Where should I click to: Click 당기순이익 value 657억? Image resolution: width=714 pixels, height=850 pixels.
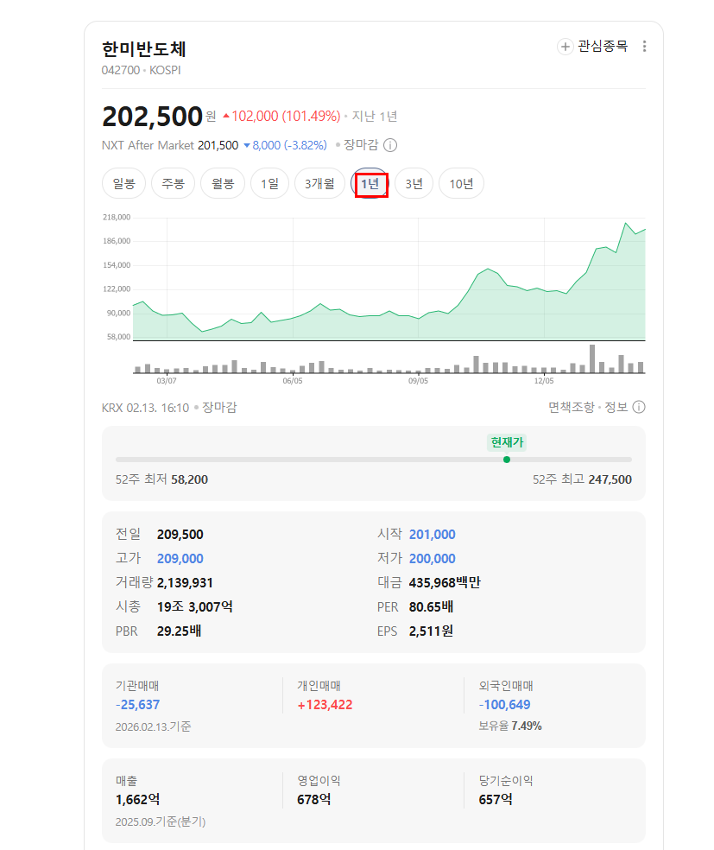coord(496,800)
